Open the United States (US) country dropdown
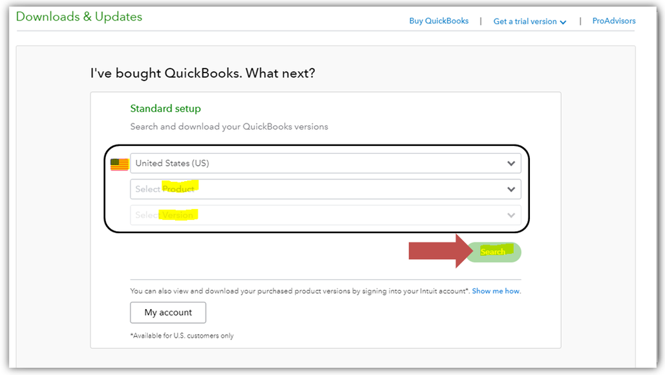The height and width of the screenshot is (375, 665). point(325,163)
